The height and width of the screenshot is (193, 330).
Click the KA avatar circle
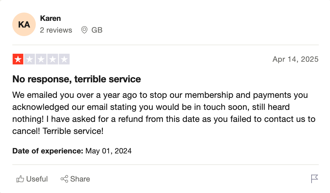pyautogui.click(x=24, y=24)
